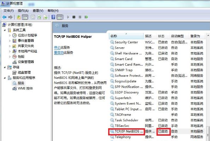
Task: Select the Smart Card Rem... service row
Action: pyautogui.click(x=157, y=65)
